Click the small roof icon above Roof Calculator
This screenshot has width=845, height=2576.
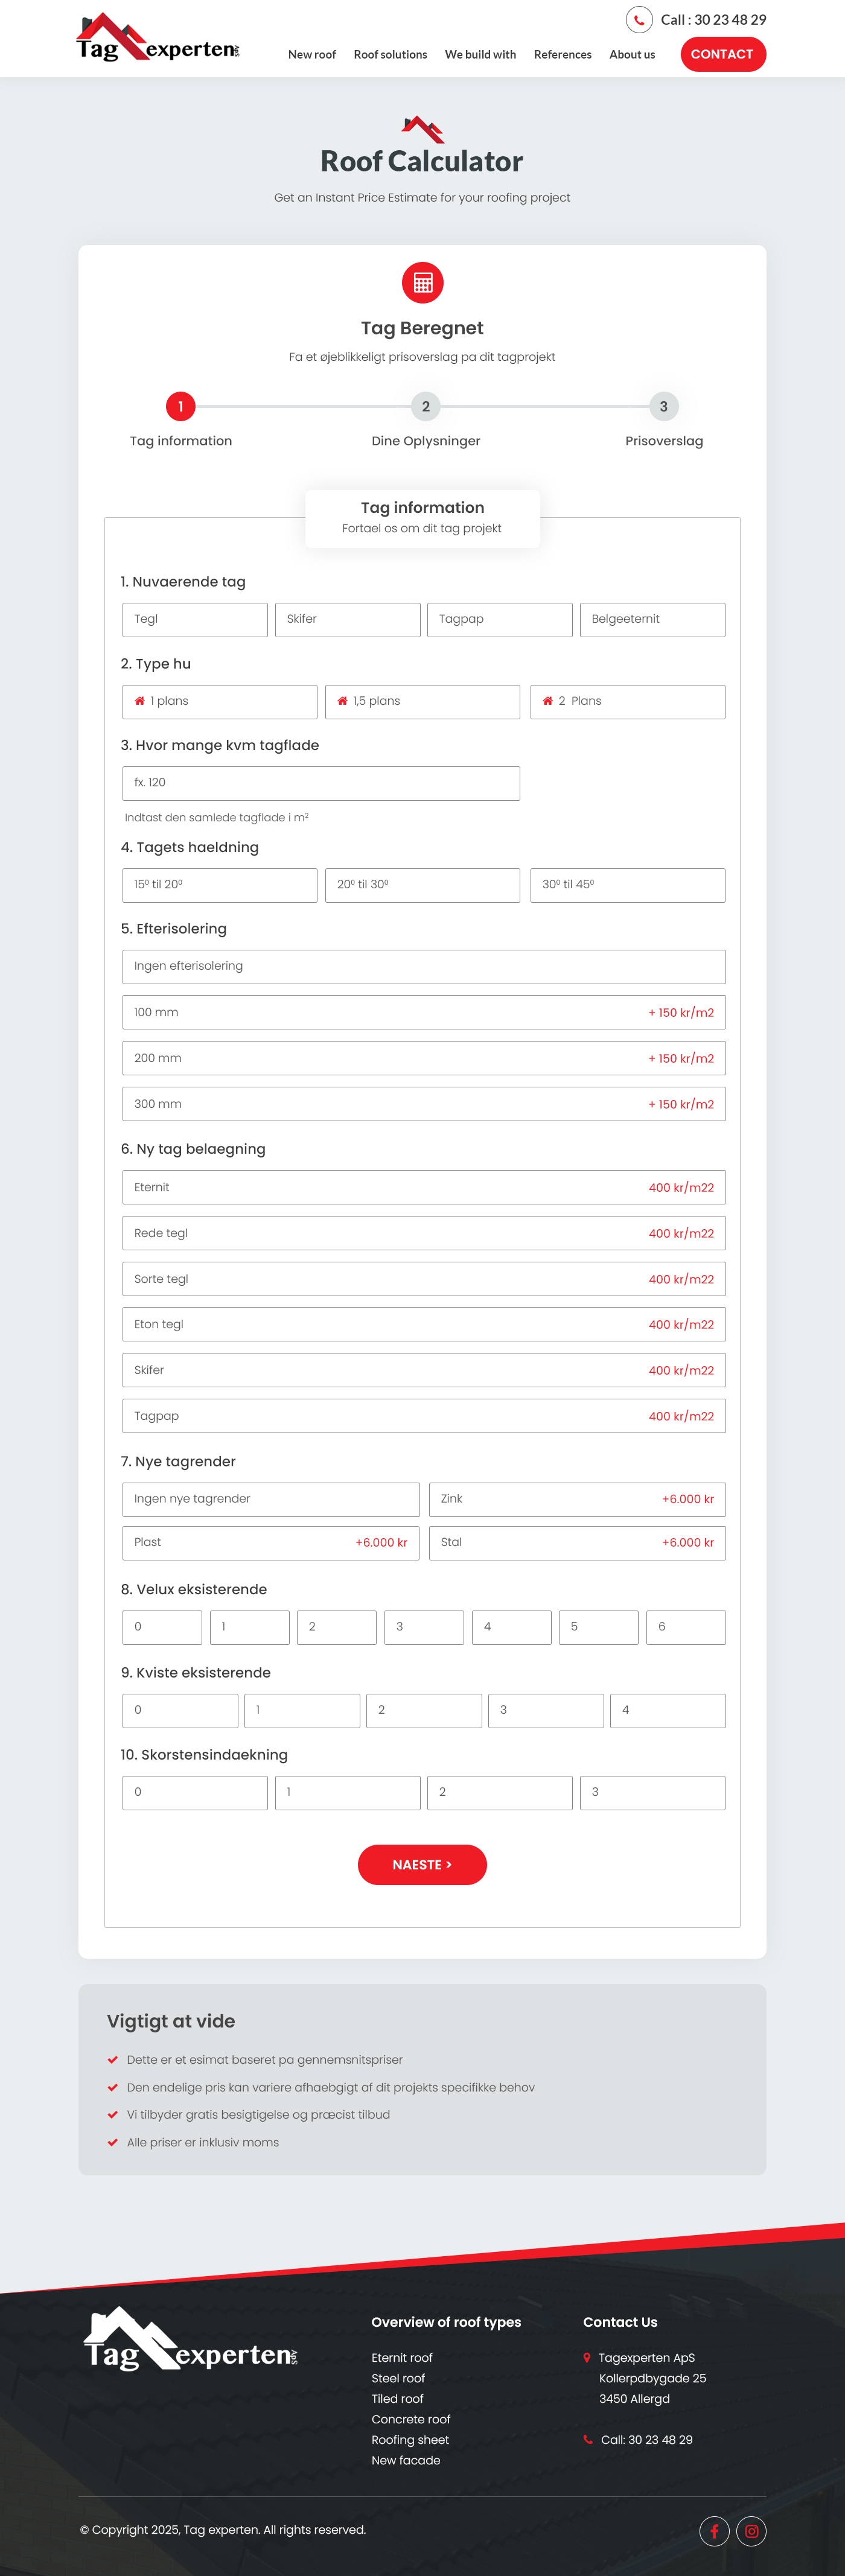pos(422,129)
